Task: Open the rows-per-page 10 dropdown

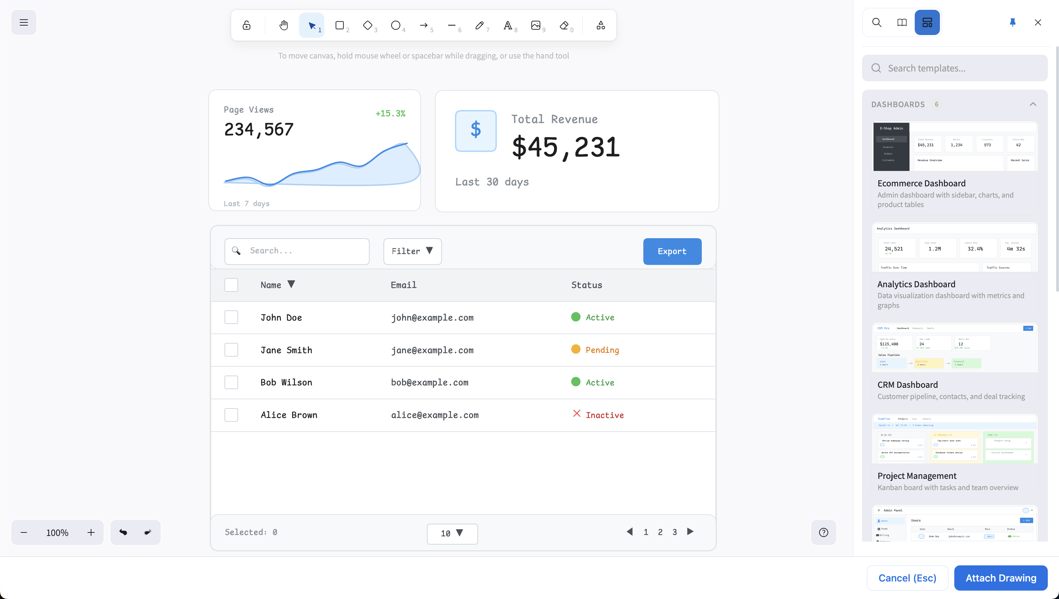Action: click(452, 533)
